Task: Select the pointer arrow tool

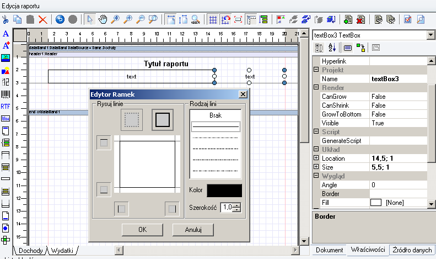Action: pyautogui.click(x=89, y=19)
